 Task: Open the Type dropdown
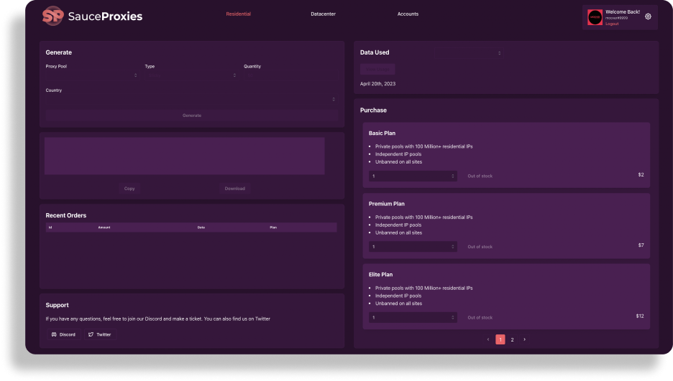(191, 75)
